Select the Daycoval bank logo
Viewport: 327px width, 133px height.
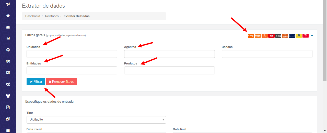point(292,36)
